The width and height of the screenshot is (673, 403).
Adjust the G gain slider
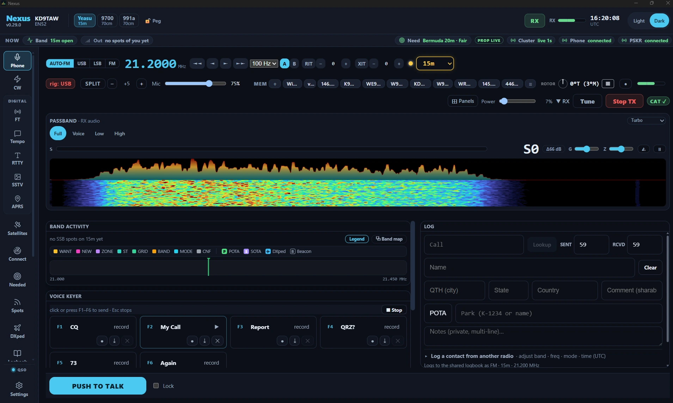click(586, 149)
